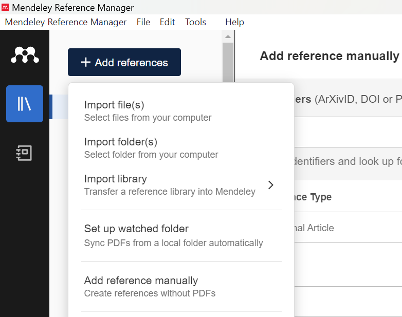Open the Notebook icon in the sidebar
The image size is (402, 317).
(25, 153)
